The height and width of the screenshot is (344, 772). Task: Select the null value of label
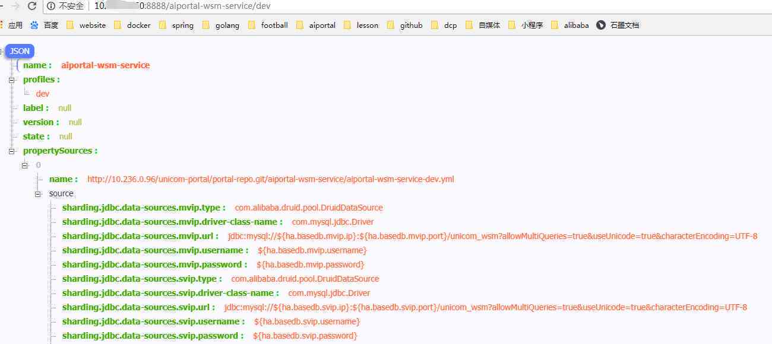(x=65, y=108)
